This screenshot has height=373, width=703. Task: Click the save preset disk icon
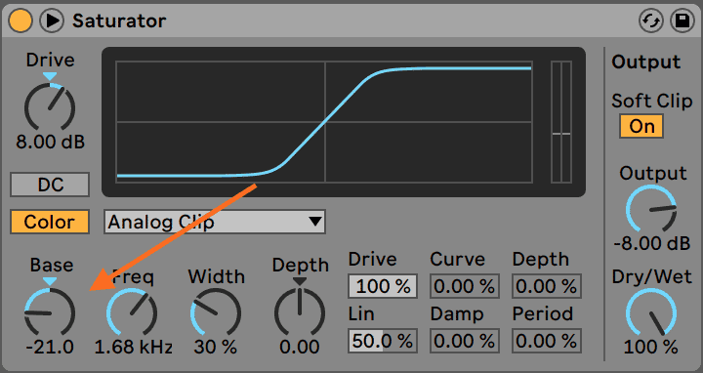(682, 21)
